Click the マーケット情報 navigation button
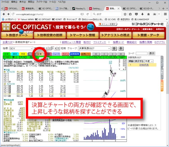This screenshot has width=169, height=147. point(83,35)
